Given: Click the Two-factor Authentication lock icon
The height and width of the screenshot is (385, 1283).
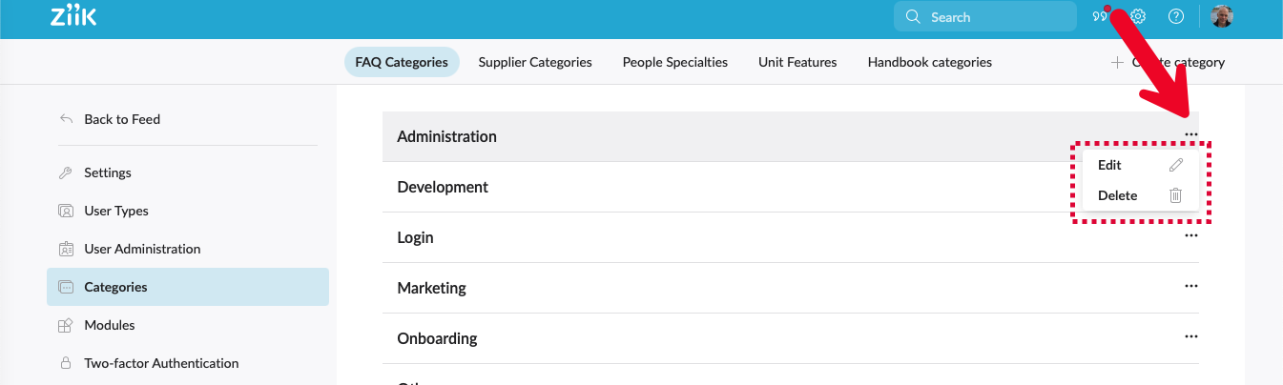Looking at the screenshot, I should point(66,363).
